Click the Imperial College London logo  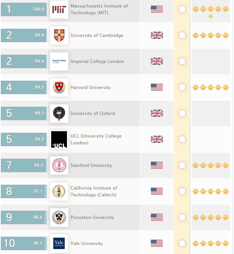59,61
